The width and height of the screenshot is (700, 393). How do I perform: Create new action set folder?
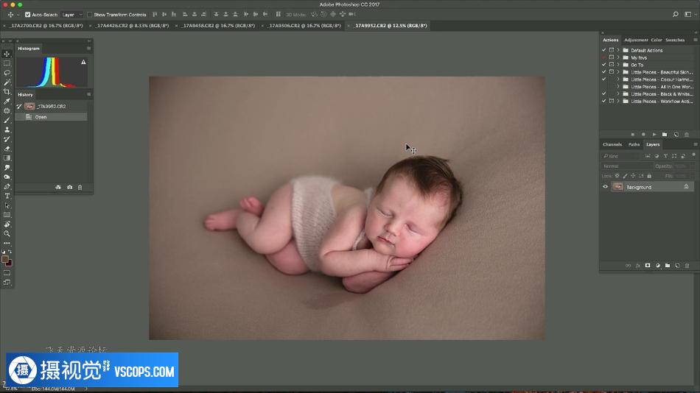tap(665, 134)
